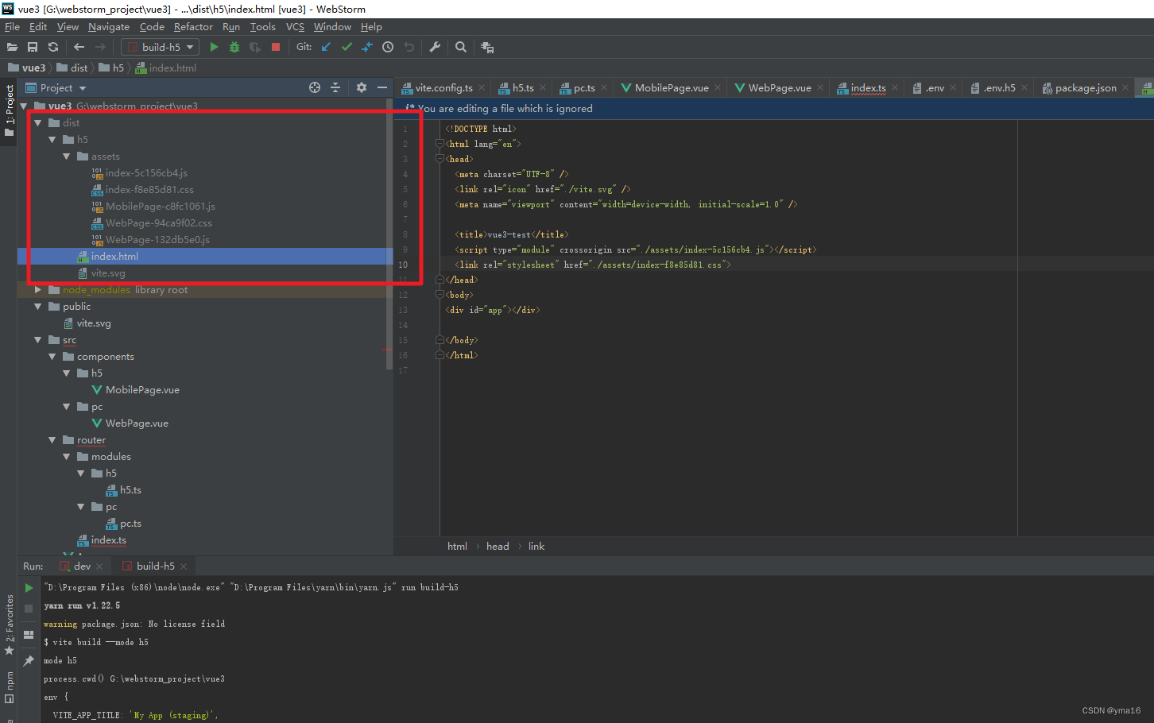Close the WebPage.vue editor tab
Viewport: 1154px width, 723px height.
click(821, 87)
